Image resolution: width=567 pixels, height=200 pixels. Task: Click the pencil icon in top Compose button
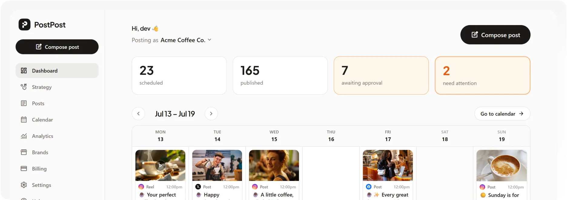(x=475, y=34)
